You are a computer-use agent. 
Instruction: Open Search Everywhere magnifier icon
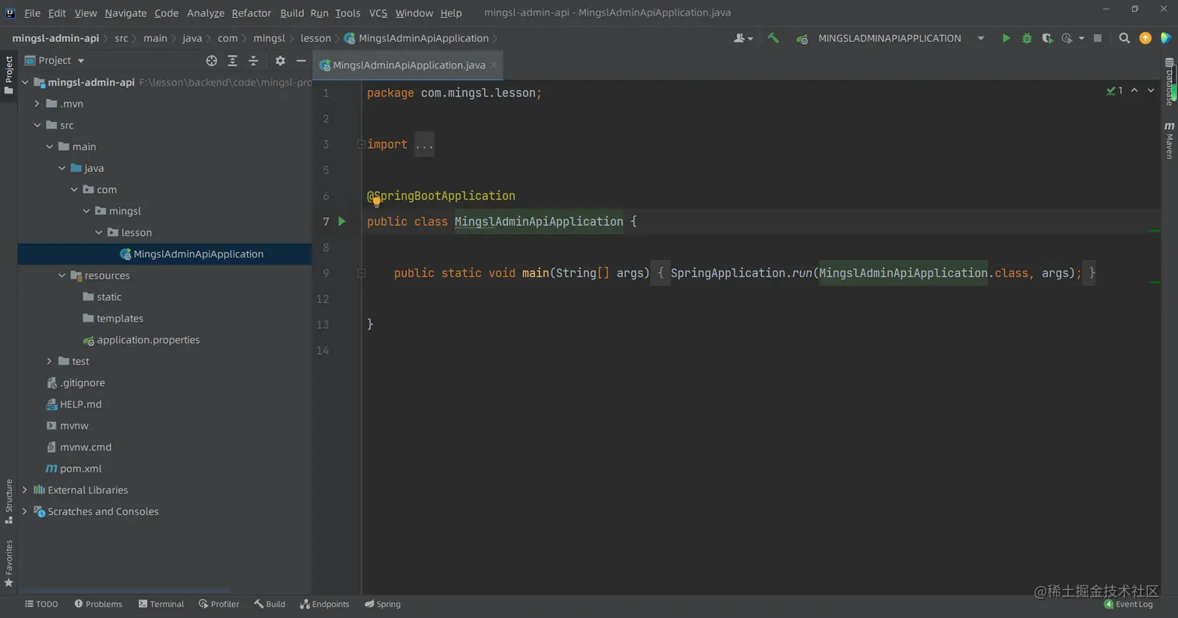[x=1124, y=38]
